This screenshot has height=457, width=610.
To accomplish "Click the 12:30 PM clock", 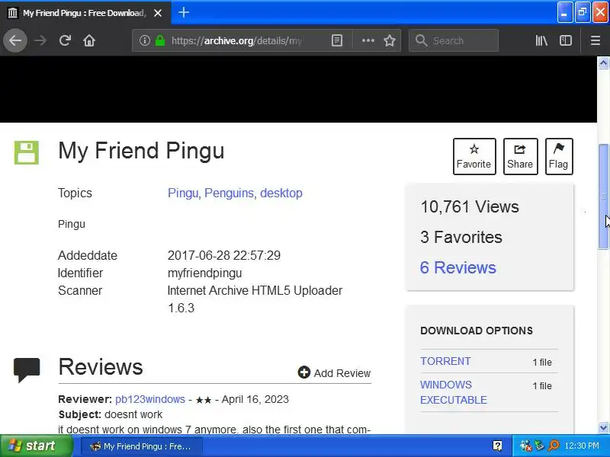I will [x=582, y=446].
